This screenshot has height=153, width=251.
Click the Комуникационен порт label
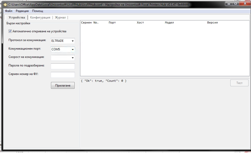(x=25, y=49)
